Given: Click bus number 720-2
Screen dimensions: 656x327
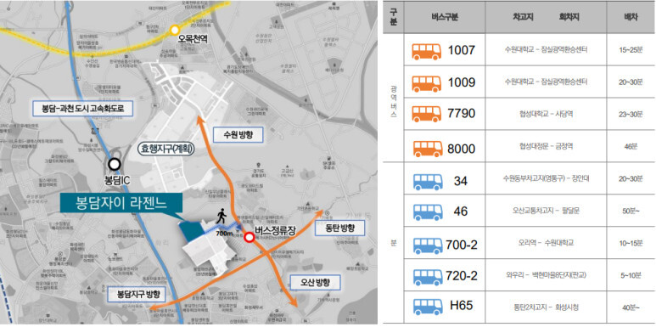Looking at the screenshot, I should click(x=462, y=277).
